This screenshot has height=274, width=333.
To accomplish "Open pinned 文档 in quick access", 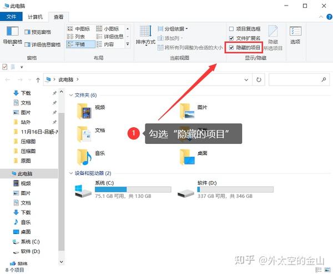I will tap(26, 103).
